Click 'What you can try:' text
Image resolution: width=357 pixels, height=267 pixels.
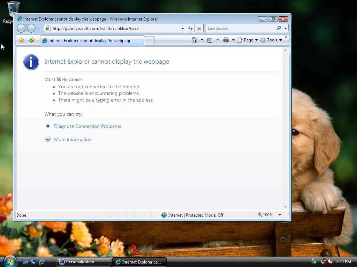(63, 114)
